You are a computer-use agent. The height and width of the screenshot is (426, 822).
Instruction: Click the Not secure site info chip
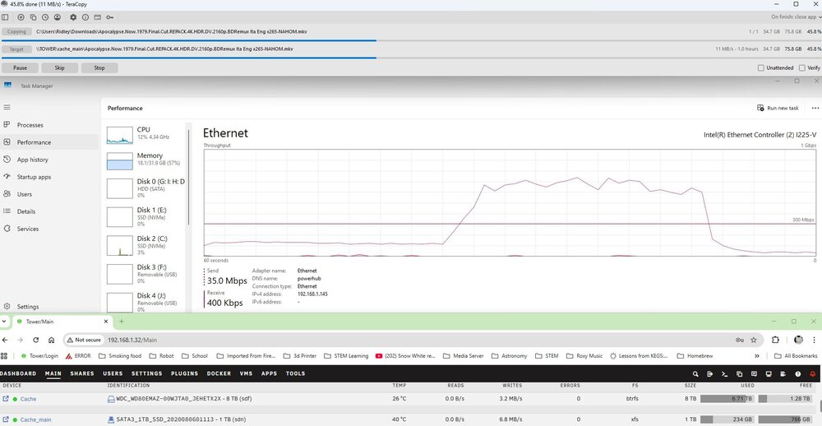[x=84, y=340]
